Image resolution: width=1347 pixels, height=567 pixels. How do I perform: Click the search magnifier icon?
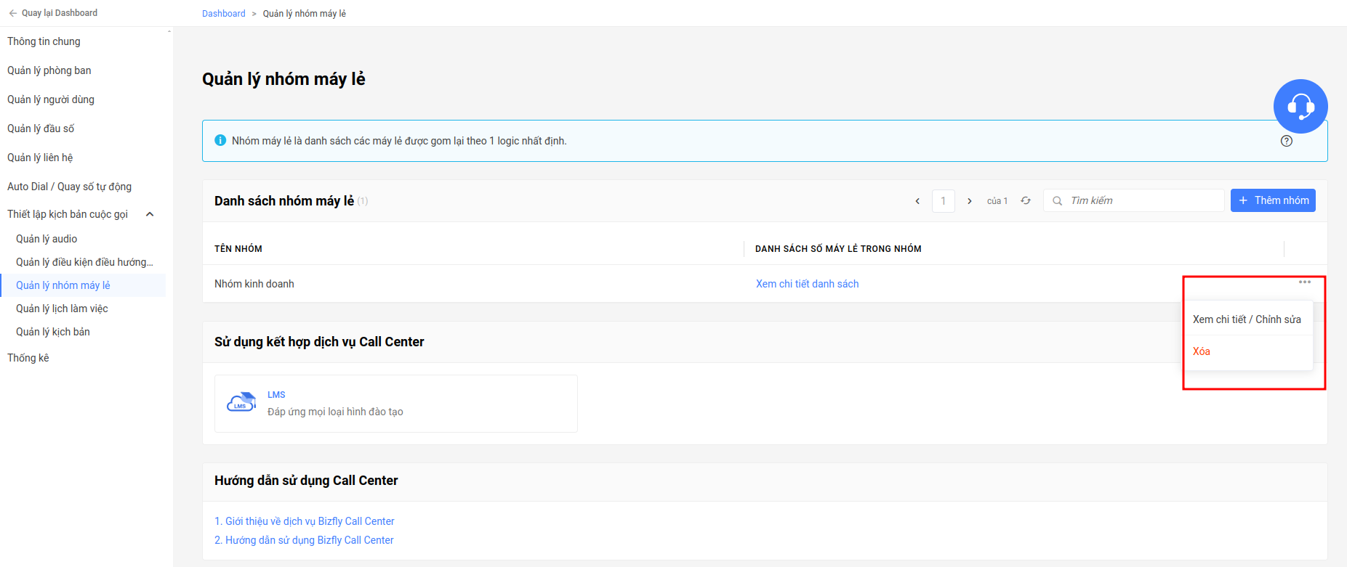(1058, 201)
